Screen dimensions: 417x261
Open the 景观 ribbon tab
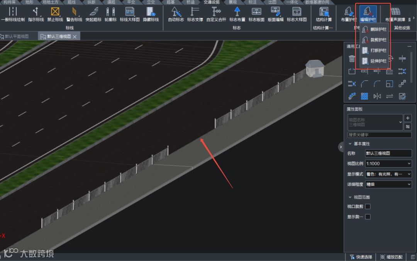coord(233,2)
